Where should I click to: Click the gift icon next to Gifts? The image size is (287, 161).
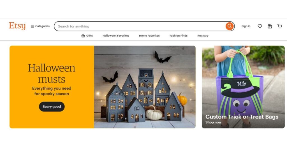83,35
